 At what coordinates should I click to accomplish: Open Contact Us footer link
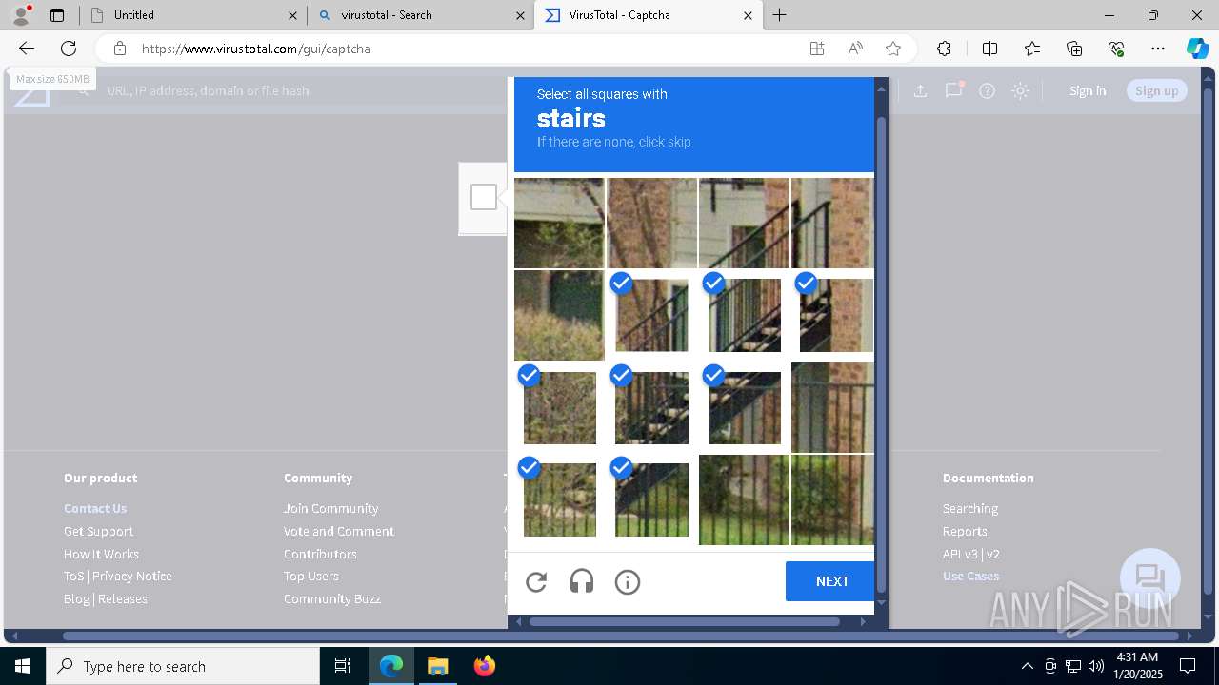pyautogui.click(x=95, y=508)
